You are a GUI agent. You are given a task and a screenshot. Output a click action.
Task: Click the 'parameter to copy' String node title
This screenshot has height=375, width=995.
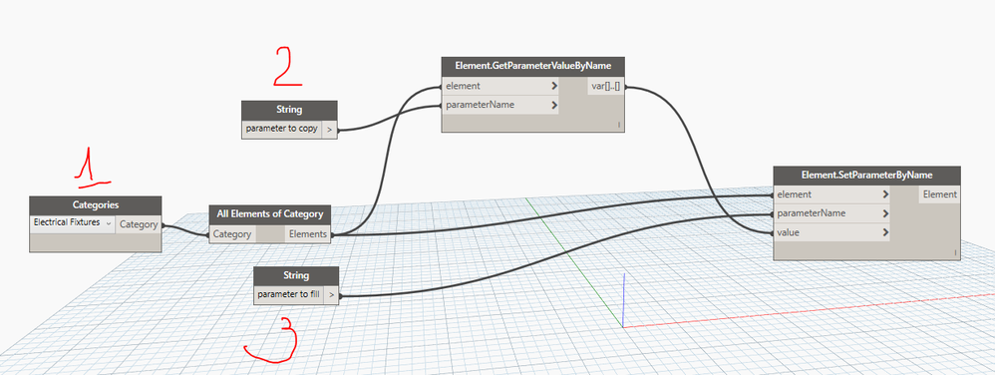[290, 110]
